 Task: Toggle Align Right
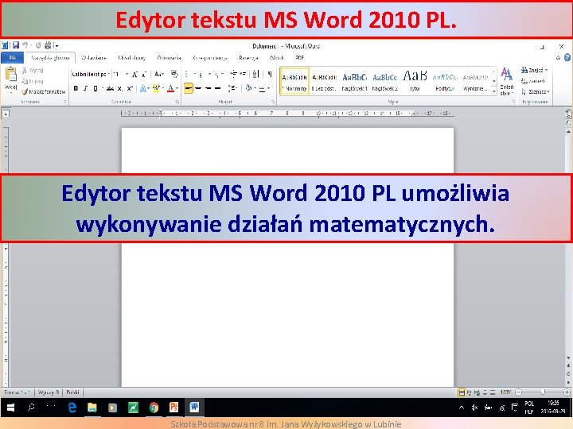point(208,88)
